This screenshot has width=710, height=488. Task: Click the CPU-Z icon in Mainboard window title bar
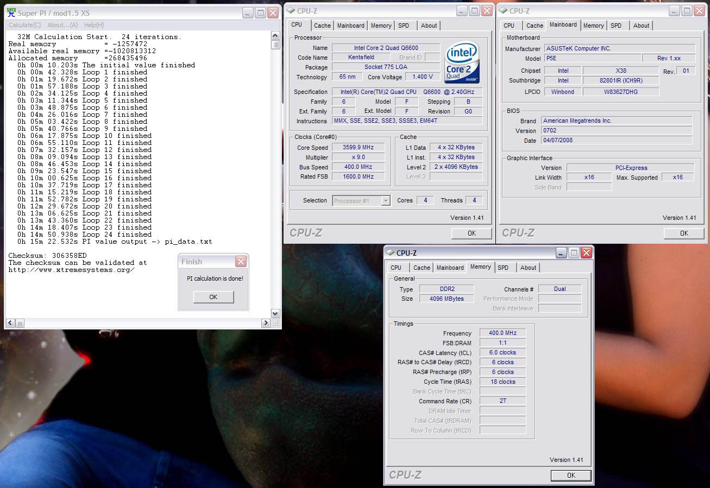click(x=503, y=10)
